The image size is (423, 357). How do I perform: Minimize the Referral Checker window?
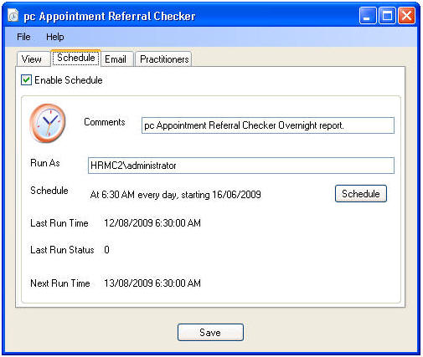point(368,16)
